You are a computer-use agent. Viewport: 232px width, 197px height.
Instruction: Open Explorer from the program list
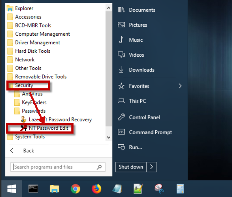pos(20,9)
